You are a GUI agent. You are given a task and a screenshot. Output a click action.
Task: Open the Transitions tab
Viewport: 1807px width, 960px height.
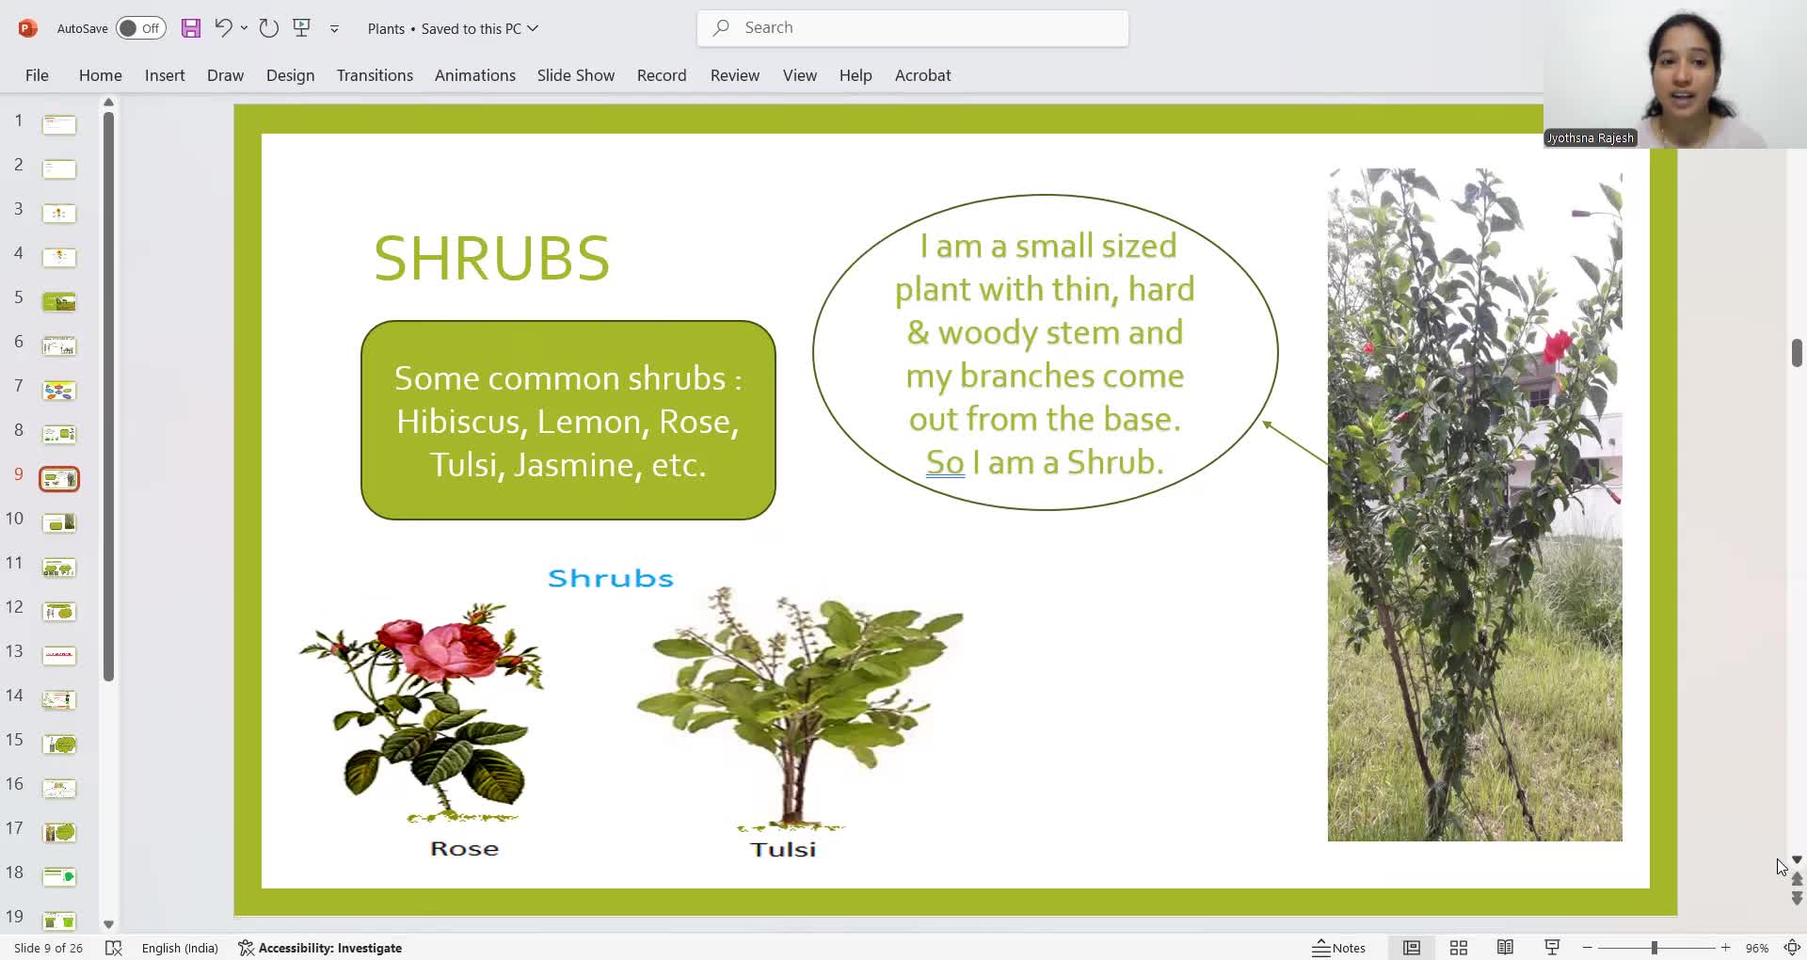click(375, 75)
